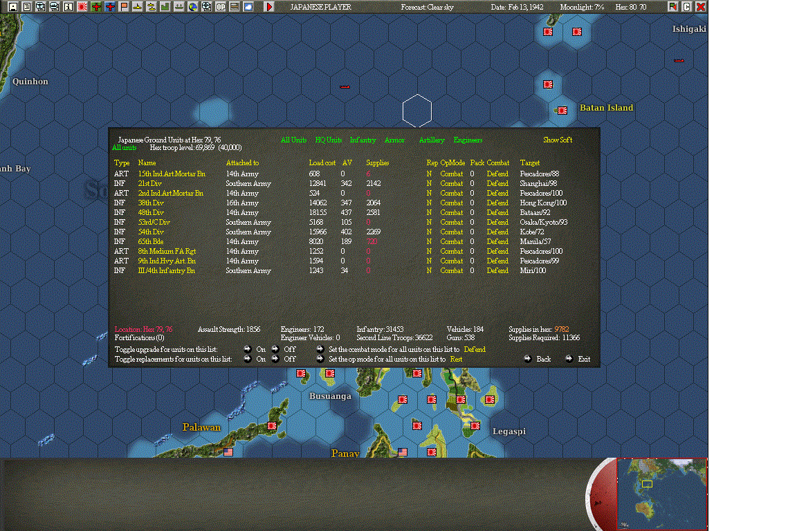Click the minimap in the bottom right
The image size is (797, 531).
click(x=661, y=494)
